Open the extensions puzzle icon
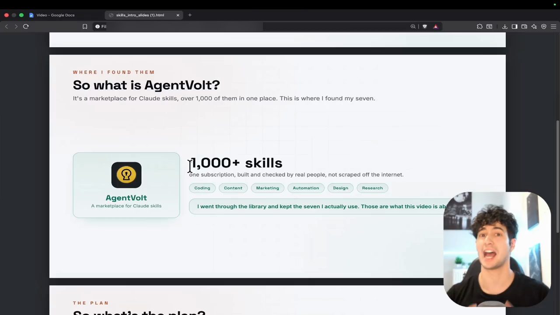The width and height of the screenshot is (560, 315). (x=480, y=27)
